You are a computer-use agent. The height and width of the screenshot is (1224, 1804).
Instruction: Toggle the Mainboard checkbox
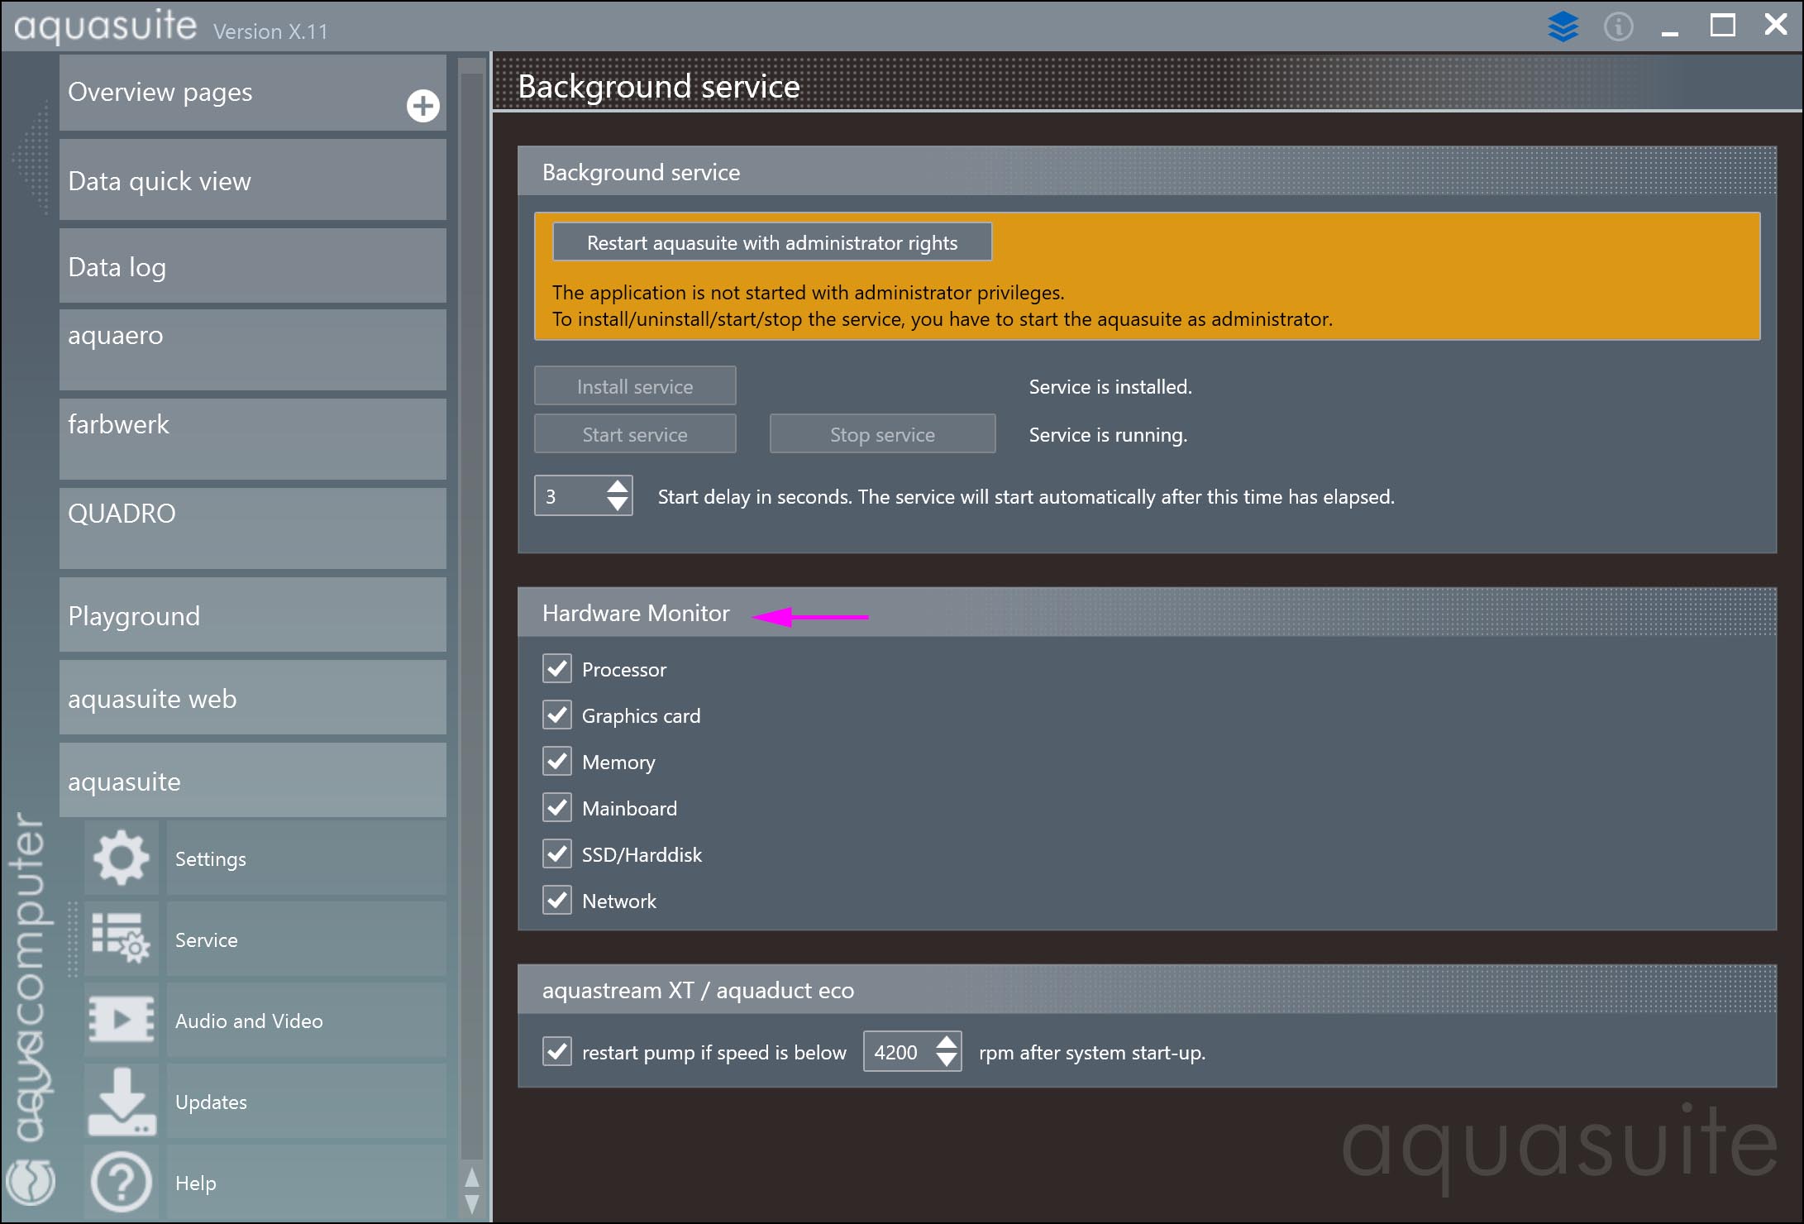click(557, 807)
